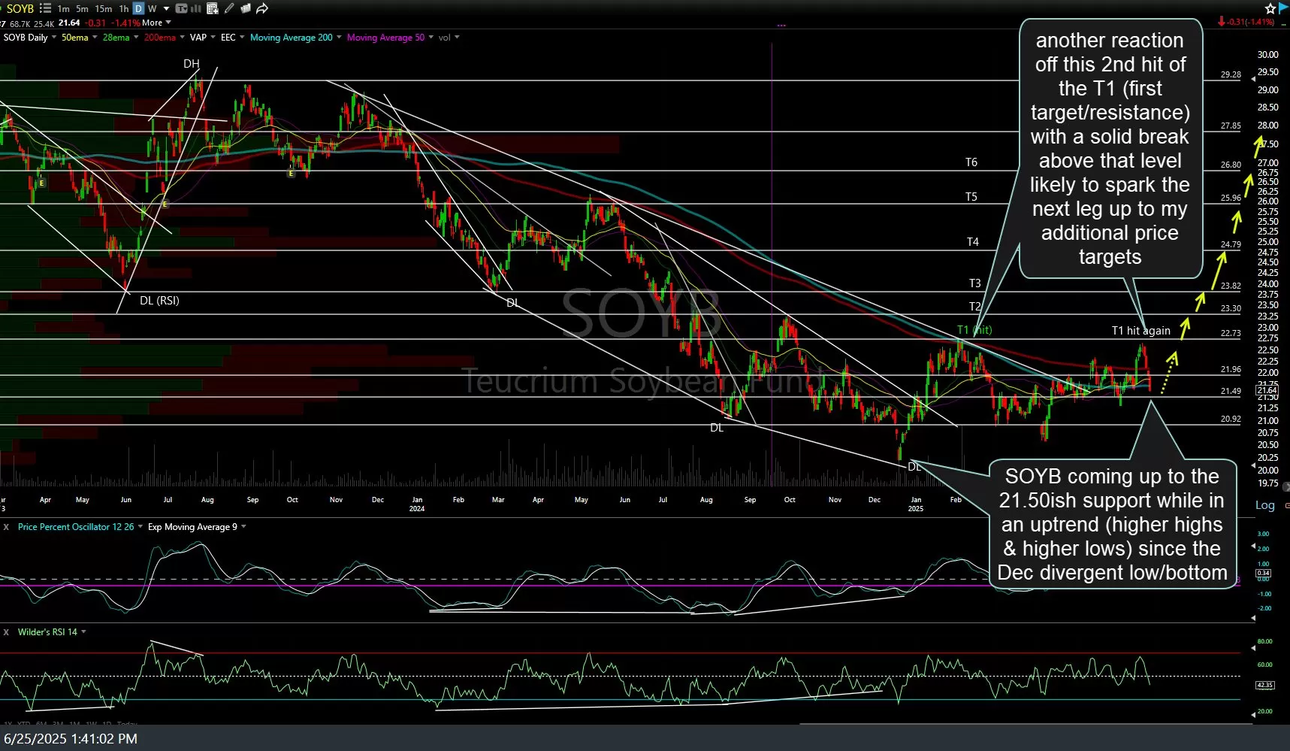This screenshot has width=1290, height=751.
Task: Click the E earnings marker near October
Action: click(x=291, y=174)
